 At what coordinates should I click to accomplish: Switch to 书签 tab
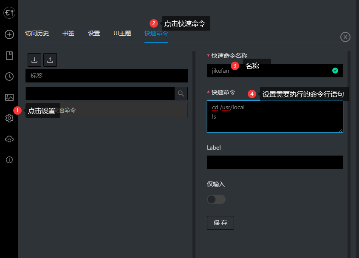(x=68, y=33)
